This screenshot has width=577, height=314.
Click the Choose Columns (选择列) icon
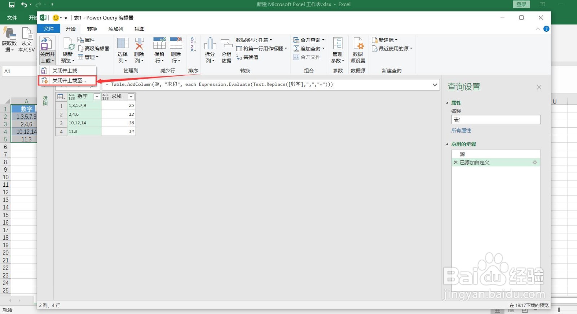[123, 44]
